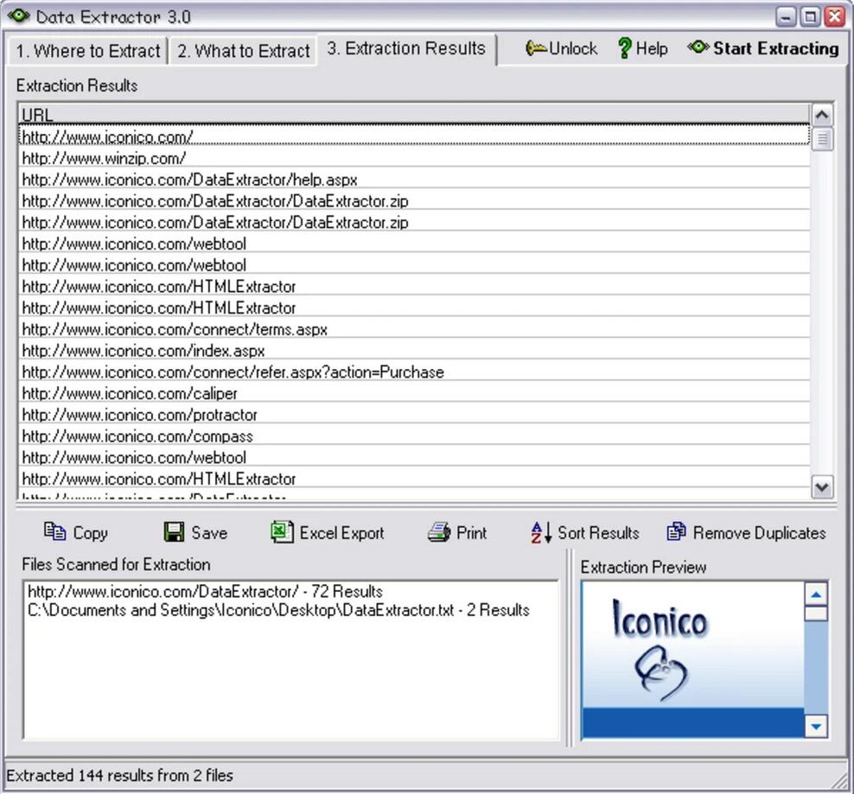This screenshot has height=794, width=854.
Task: Click the Print label
Action: click(472, 532)
